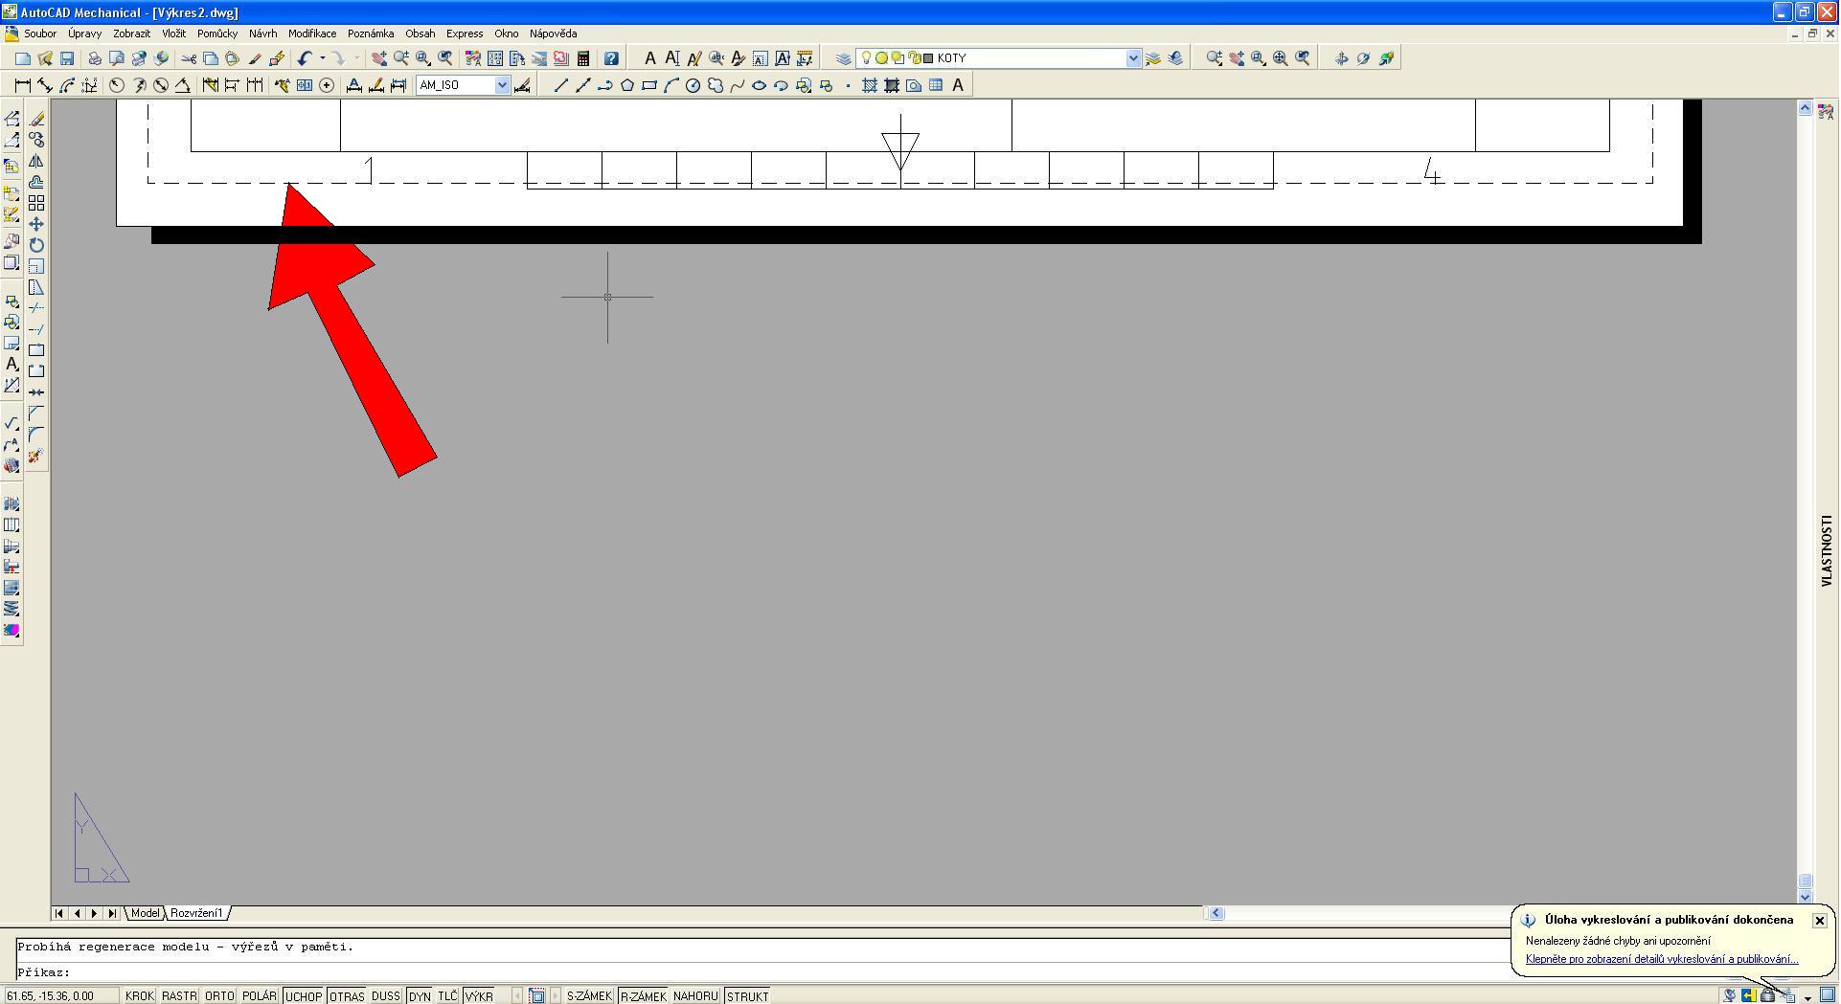
Task: Expand the AM_ISO dimension style dropdown
Action: (x=501, y=85)
